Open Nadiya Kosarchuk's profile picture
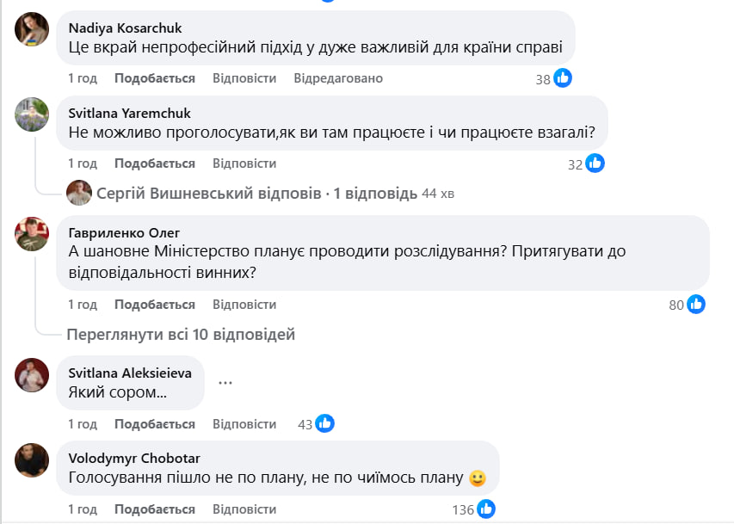The width and height of the screenshot is (734, 524). point(32,29)
